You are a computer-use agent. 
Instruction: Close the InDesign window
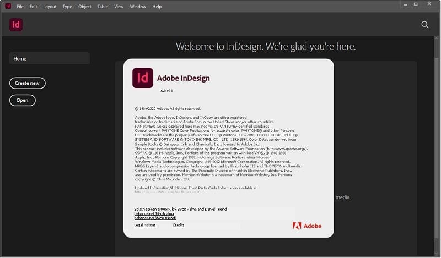click(429, 4)
